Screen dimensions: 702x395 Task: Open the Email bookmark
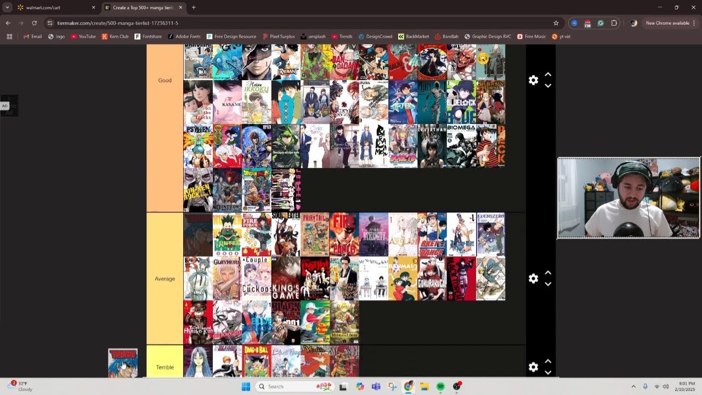33,36
